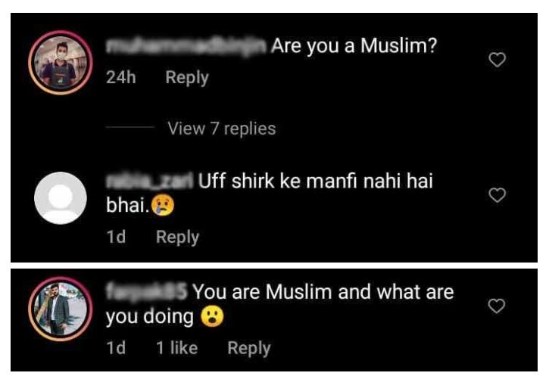Open the default blank avatar profile

pos(61,198)
